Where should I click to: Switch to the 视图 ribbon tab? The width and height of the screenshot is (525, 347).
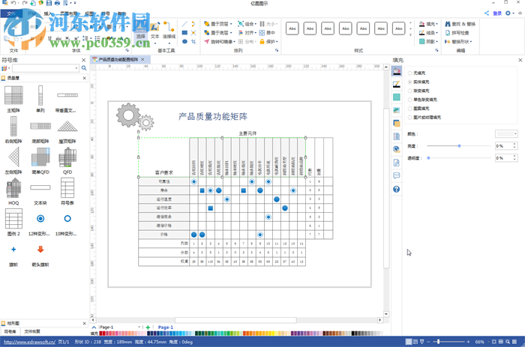tap(89, 13)
